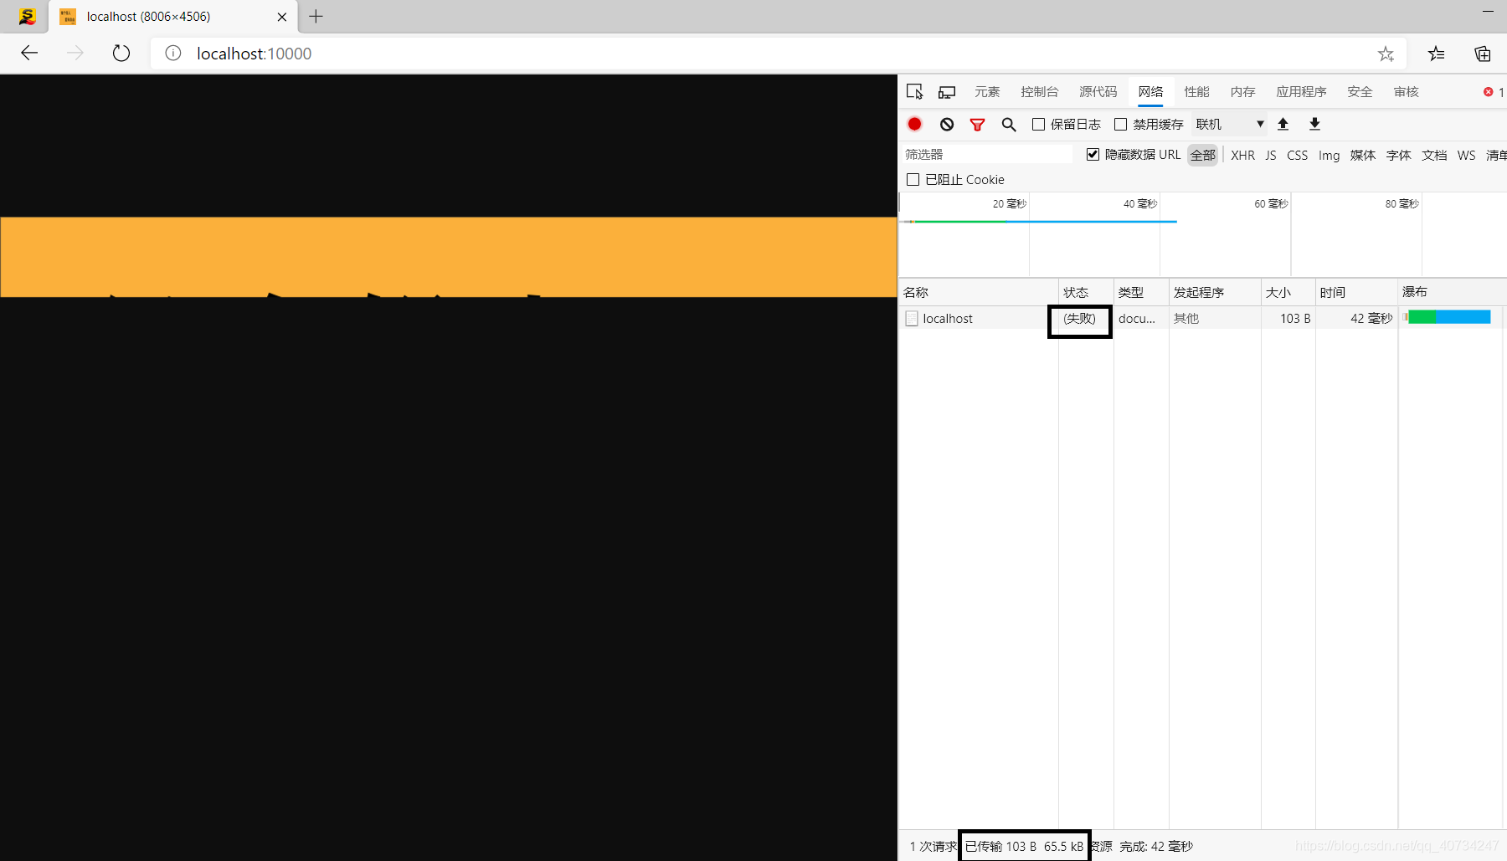Select the localhost request row

point(1202,318)
